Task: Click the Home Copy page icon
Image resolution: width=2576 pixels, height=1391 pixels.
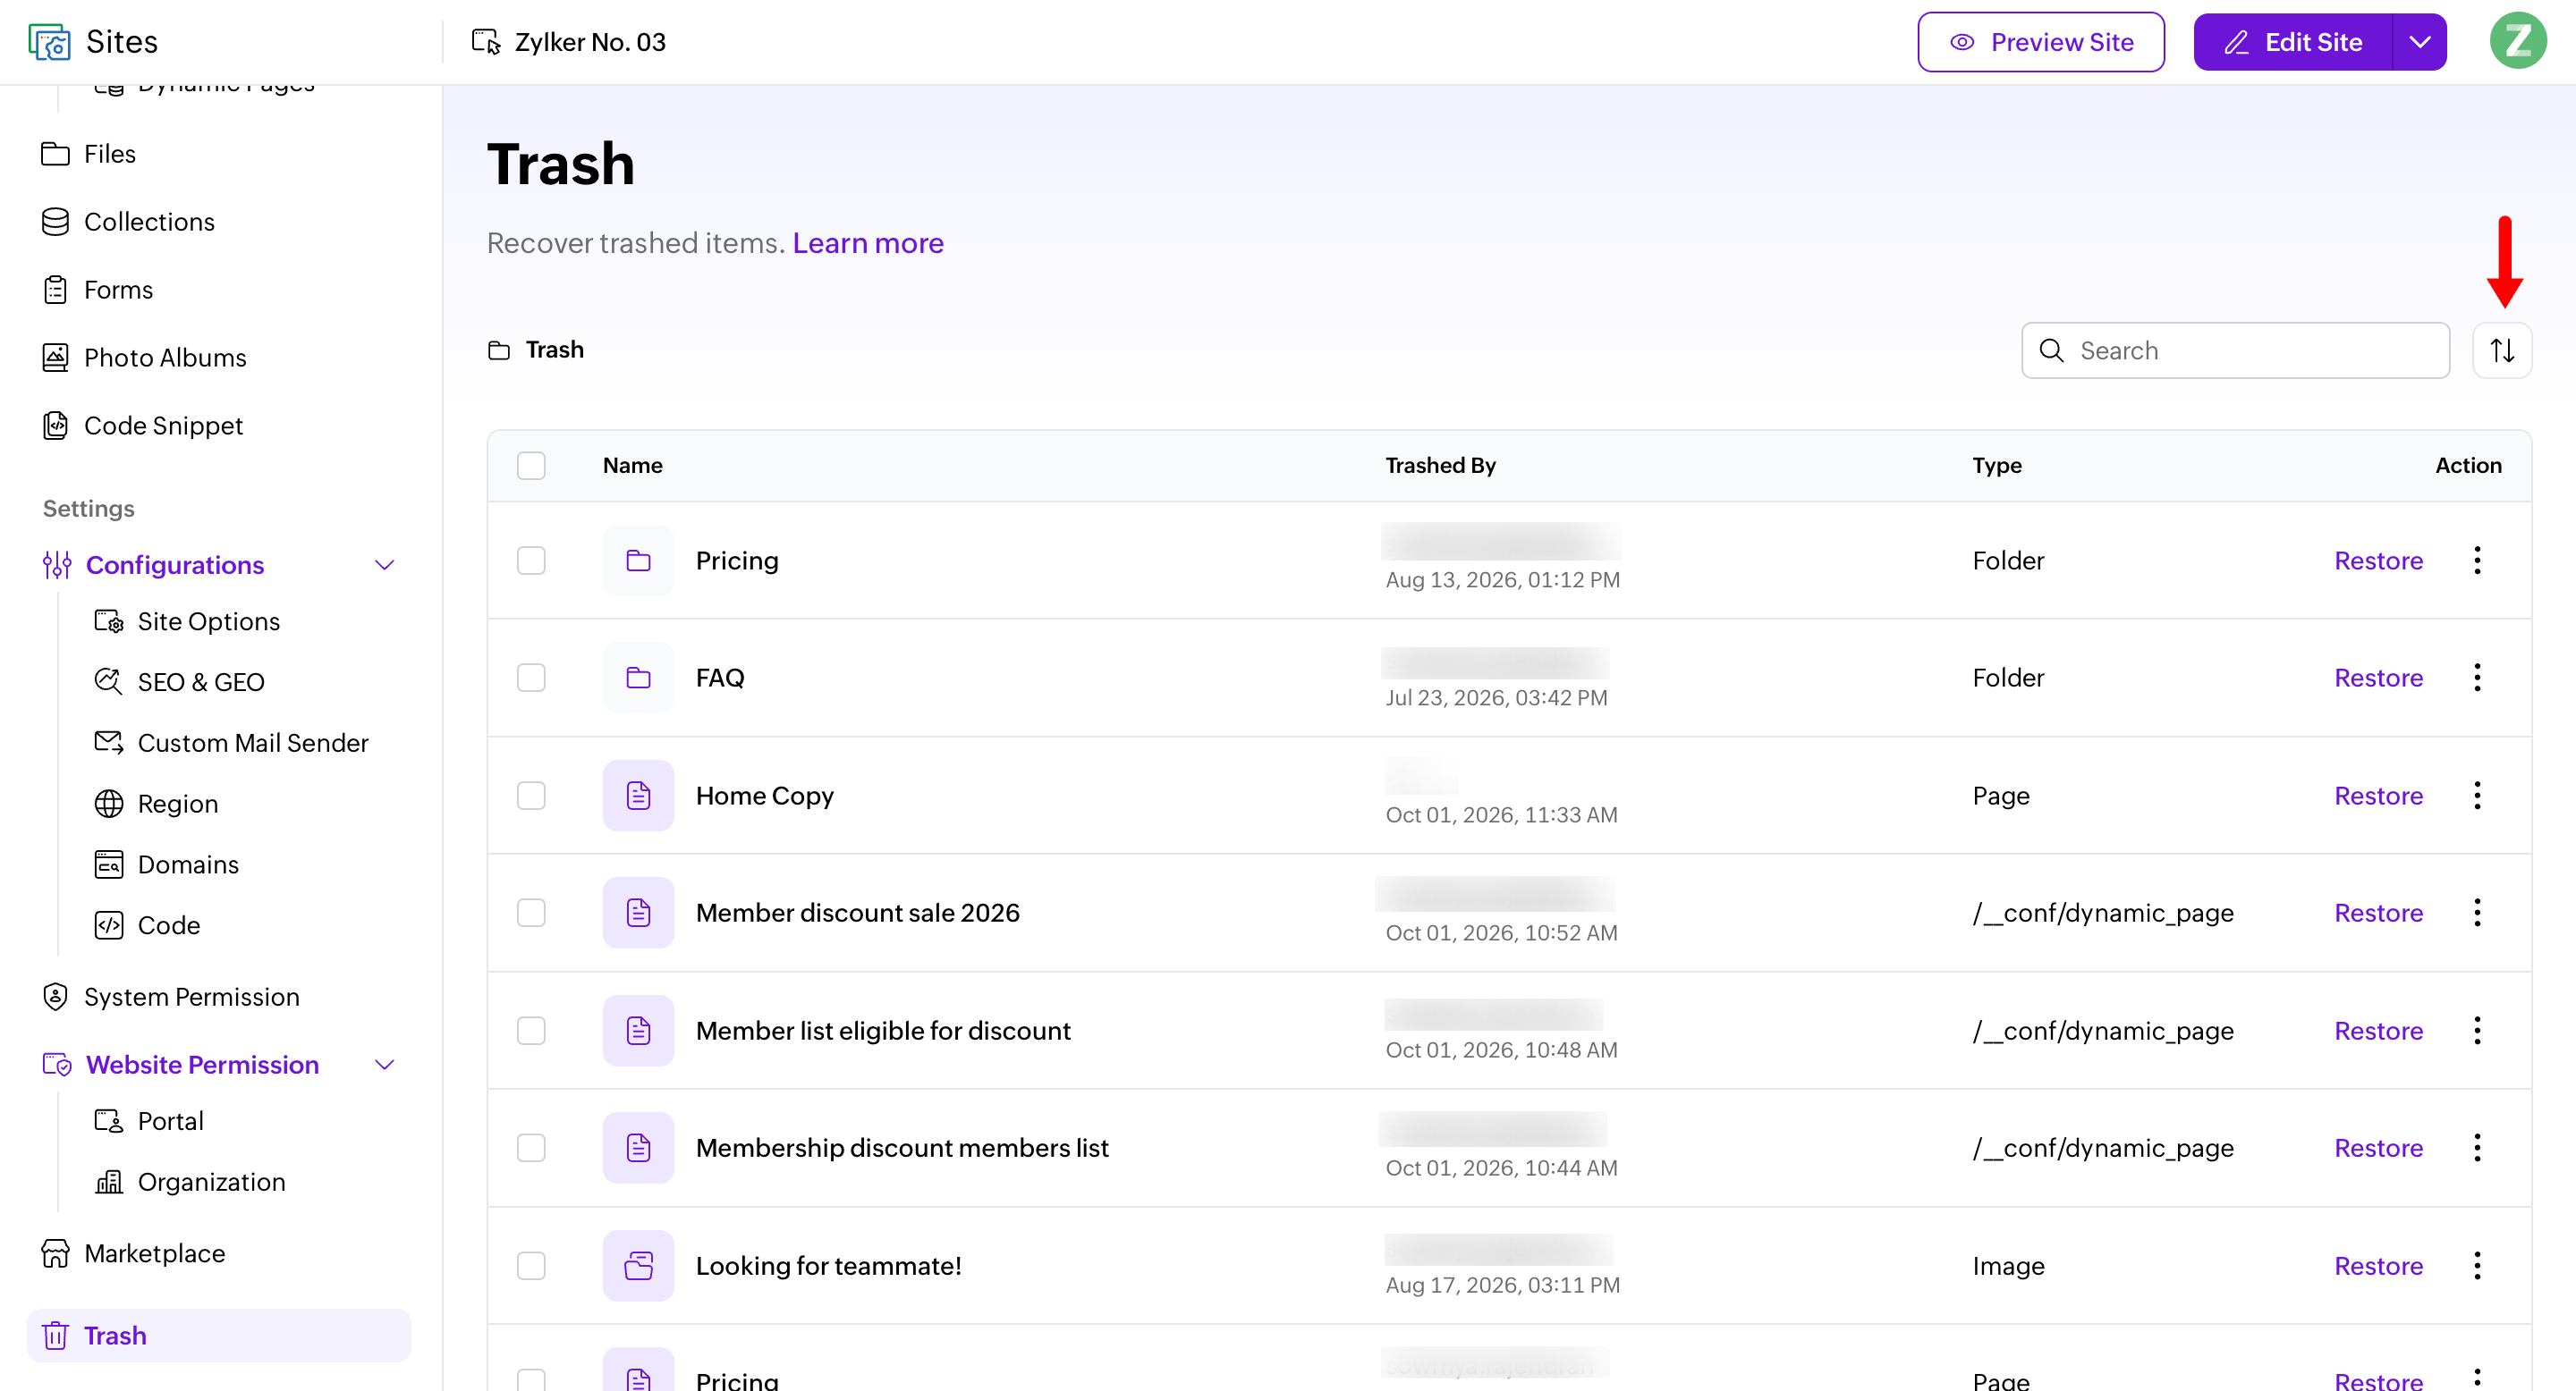Action: coord(638,796)
